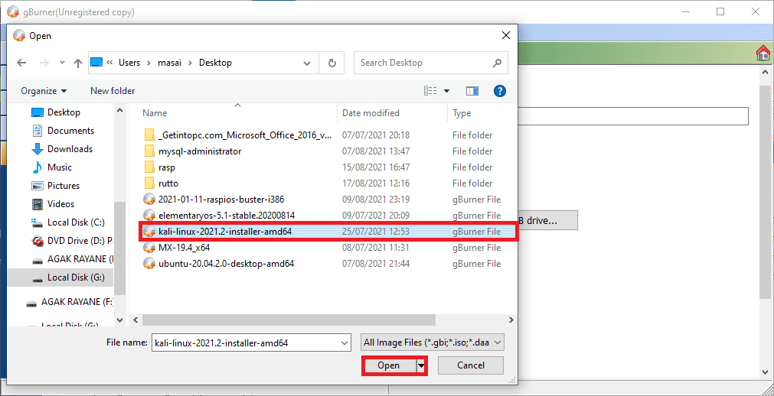774x396 pixels.
Task: Open Music in the navigation pane
Action: [x=59, y=167]
